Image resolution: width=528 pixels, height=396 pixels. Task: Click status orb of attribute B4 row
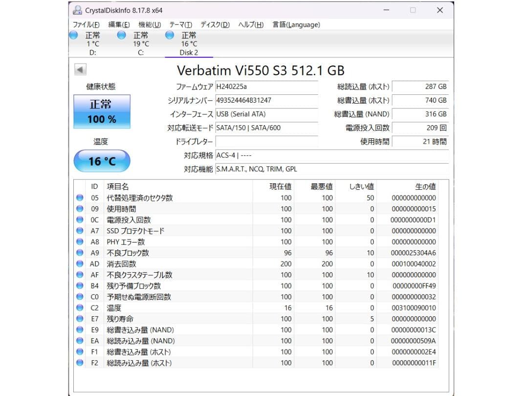[x=80, y=286]
